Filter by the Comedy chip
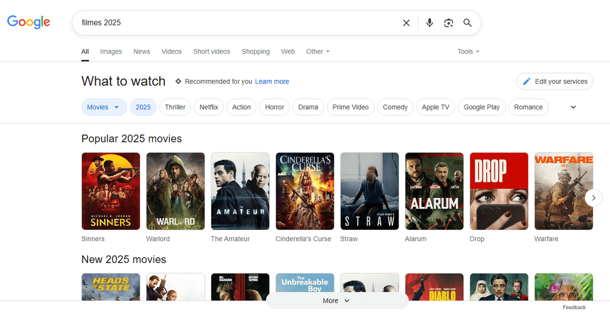610x313 pixels. (x=395, y=107)
